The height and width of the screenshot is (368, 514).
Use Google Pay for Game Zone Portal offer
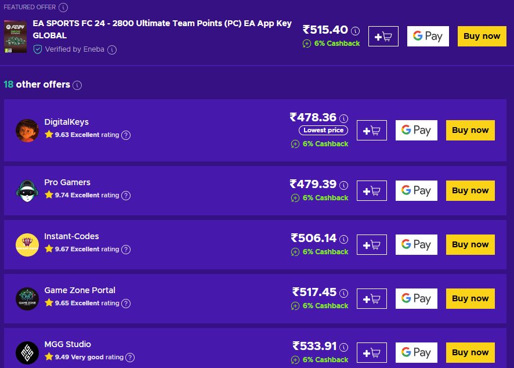pyautogui.click(x=416, y=299)
